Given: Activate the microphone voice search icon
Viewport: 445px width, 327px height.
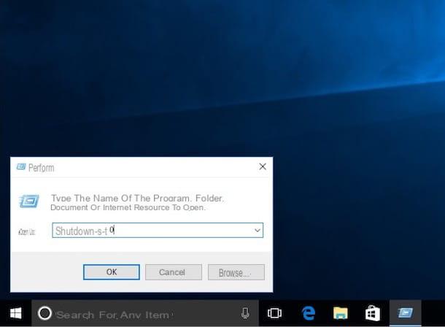Looking at the screenshot, I should point(245,313).
